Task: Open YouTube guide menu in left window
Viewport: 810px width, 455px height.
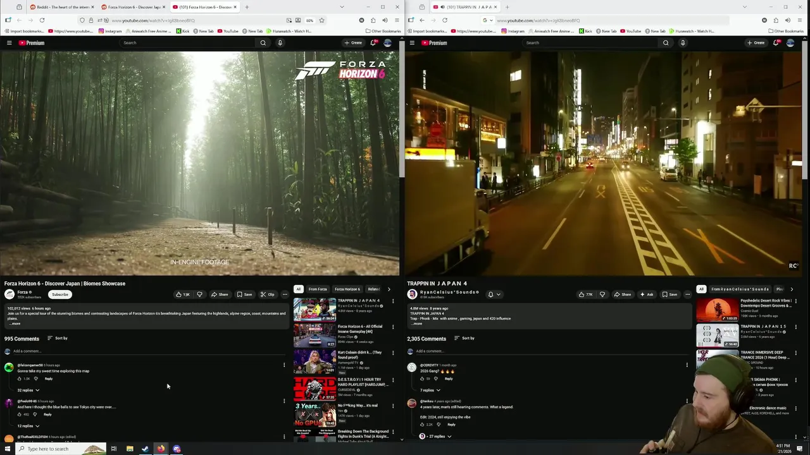Action: (x=9, y=43)
